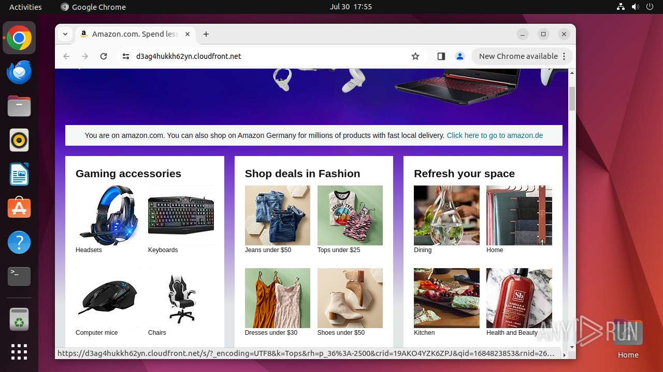The height and width of the screenshot is (372, 663).
Task: Open the clock and calendar menu
Action: (x=351, y=7)
